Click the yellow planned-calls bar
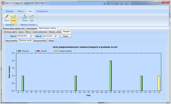Image resolution: width=171 pixels, height=104 pixels. pos(159,83)
